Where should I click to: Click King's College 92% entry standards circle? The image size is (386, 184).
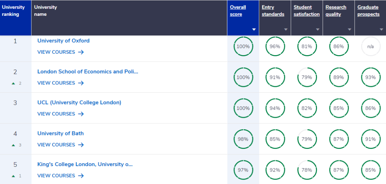point(275,170)
